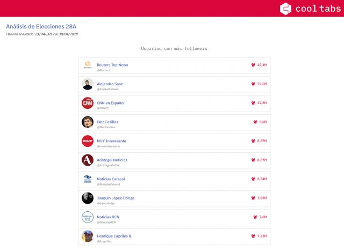Image resolution: width=344 pixels, height=252 pixels.
Task: Click the Usuarios con más followers heading
Action: 174,49
